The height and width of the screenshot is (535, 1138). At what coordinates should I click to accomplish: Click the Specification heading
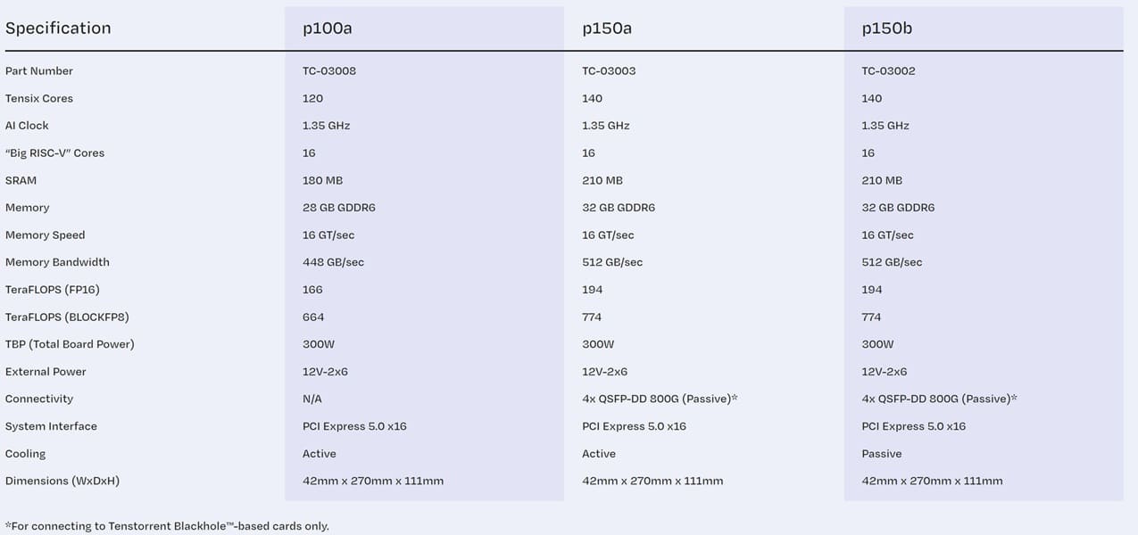pos(58,29)
